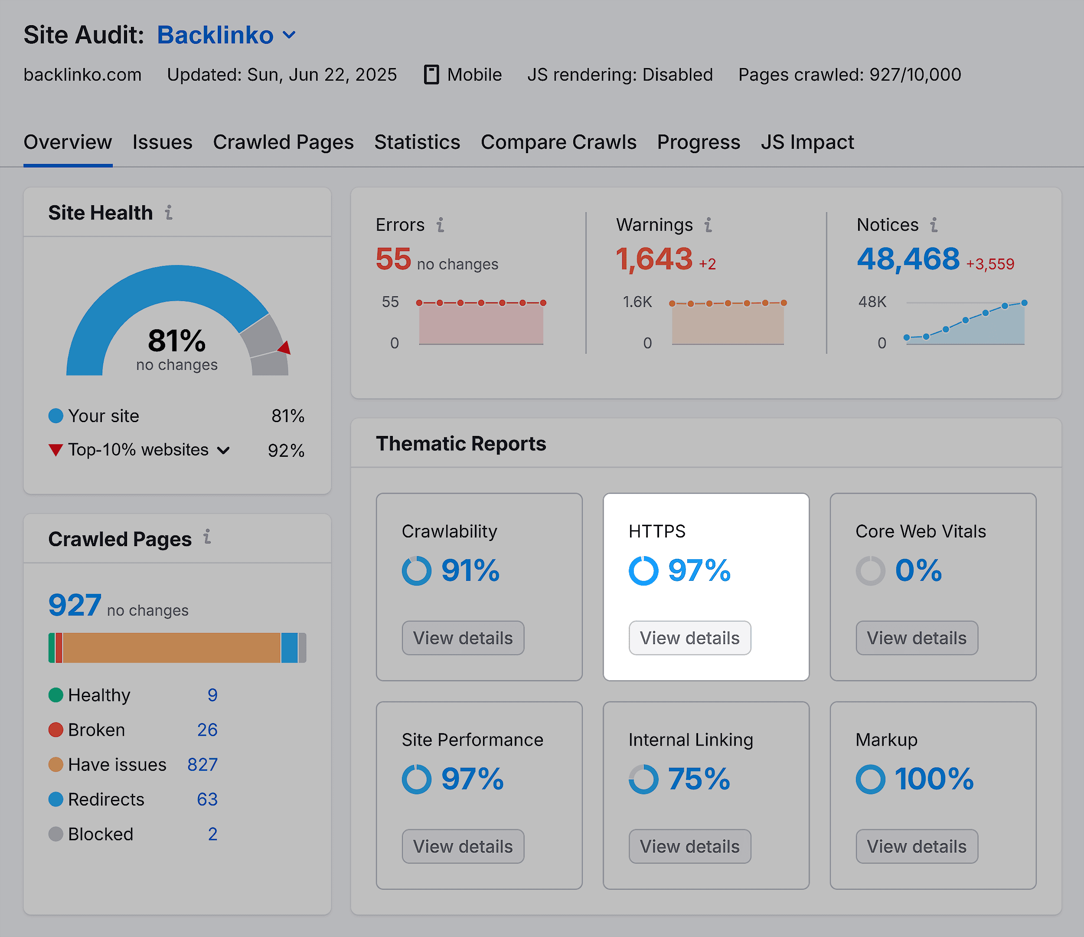Open the Issues tab
This screenshot has height=937, width=1084.
(162, 142)
